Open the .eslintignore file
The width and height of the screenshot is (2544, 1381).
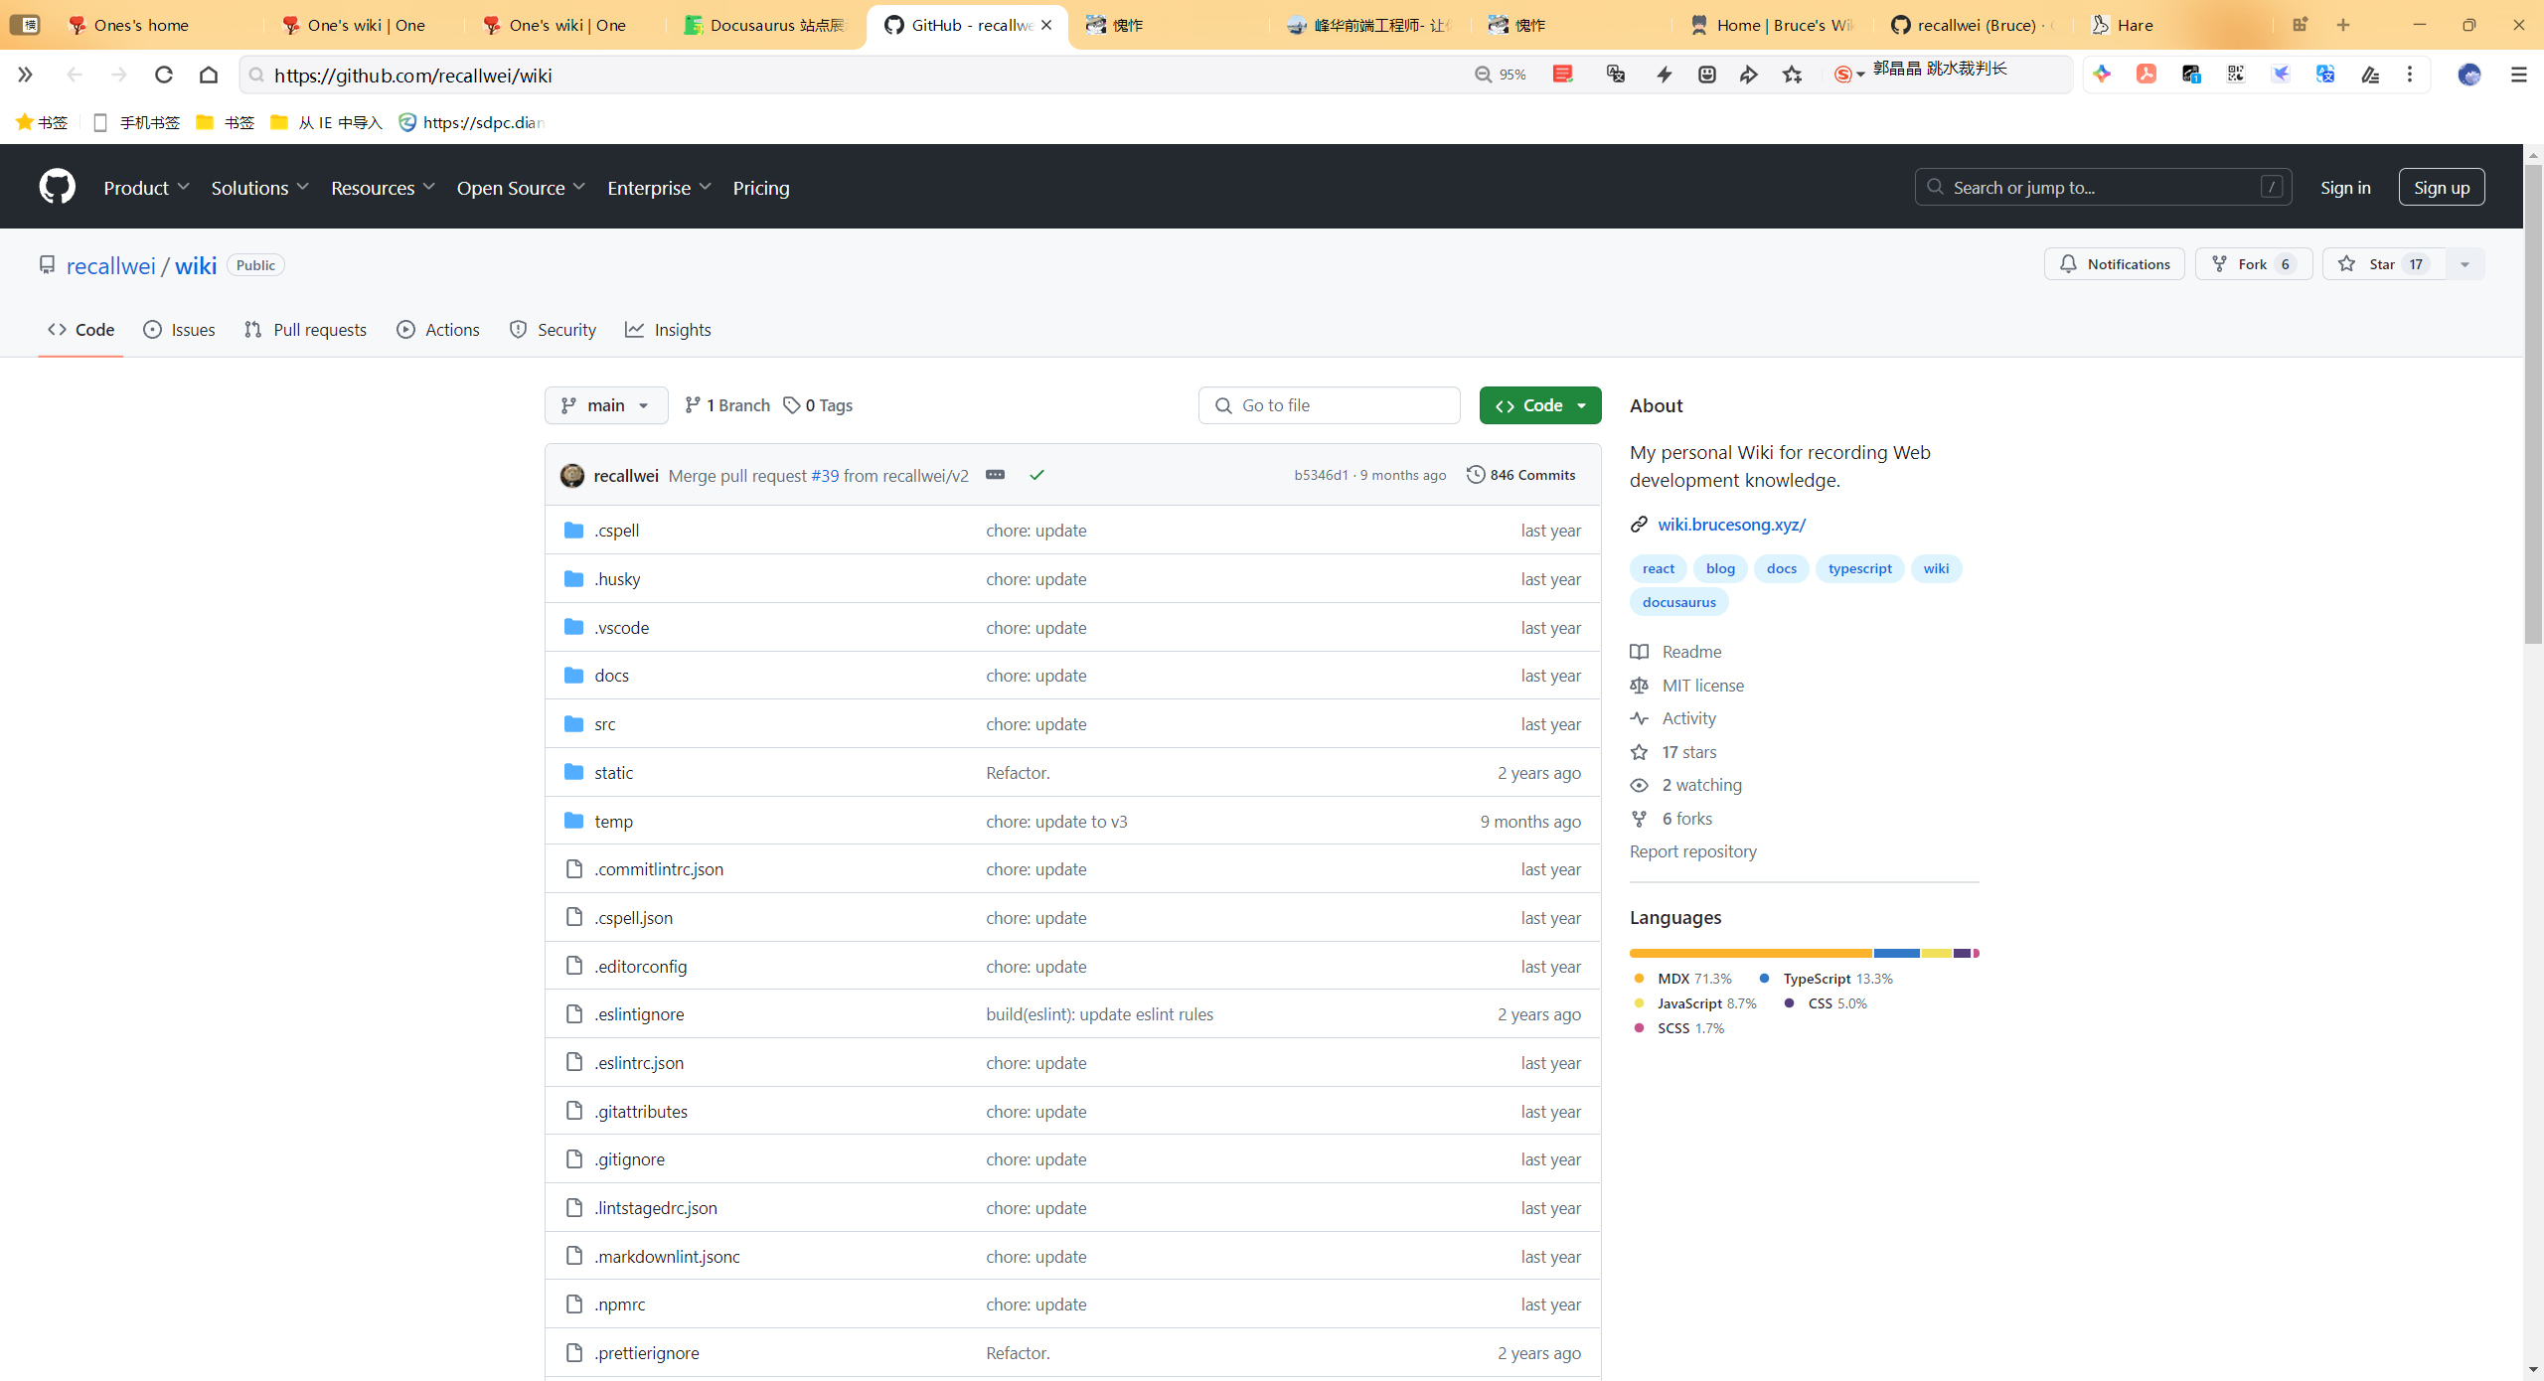coord(639,1014)
